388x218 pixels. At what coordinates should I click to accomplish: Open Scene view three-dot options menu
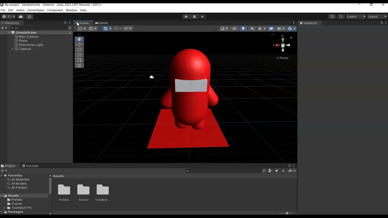293,23
